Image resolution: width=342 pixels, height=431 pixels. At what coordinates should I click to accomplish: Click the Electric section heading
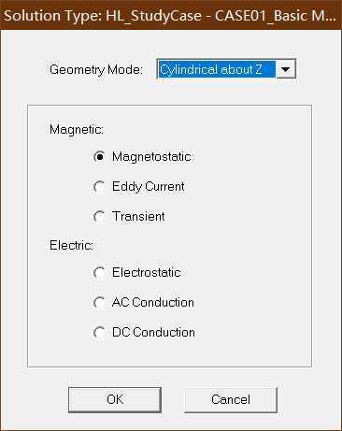point(71,246)
